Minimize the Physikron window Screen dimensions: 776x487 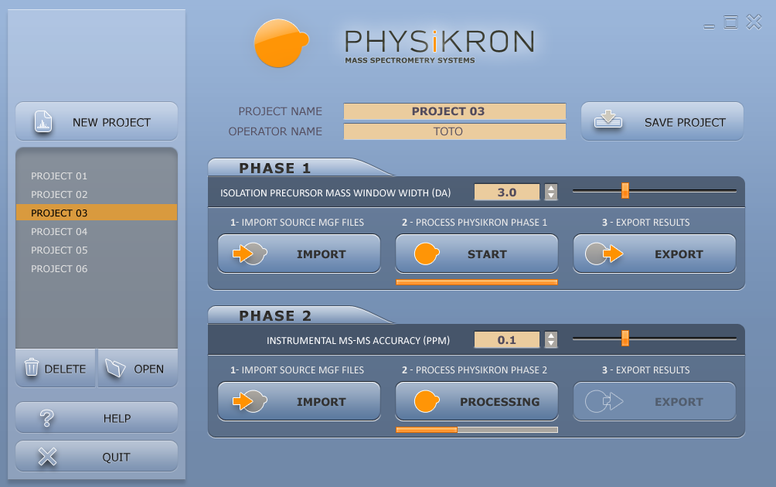point(710,26)
